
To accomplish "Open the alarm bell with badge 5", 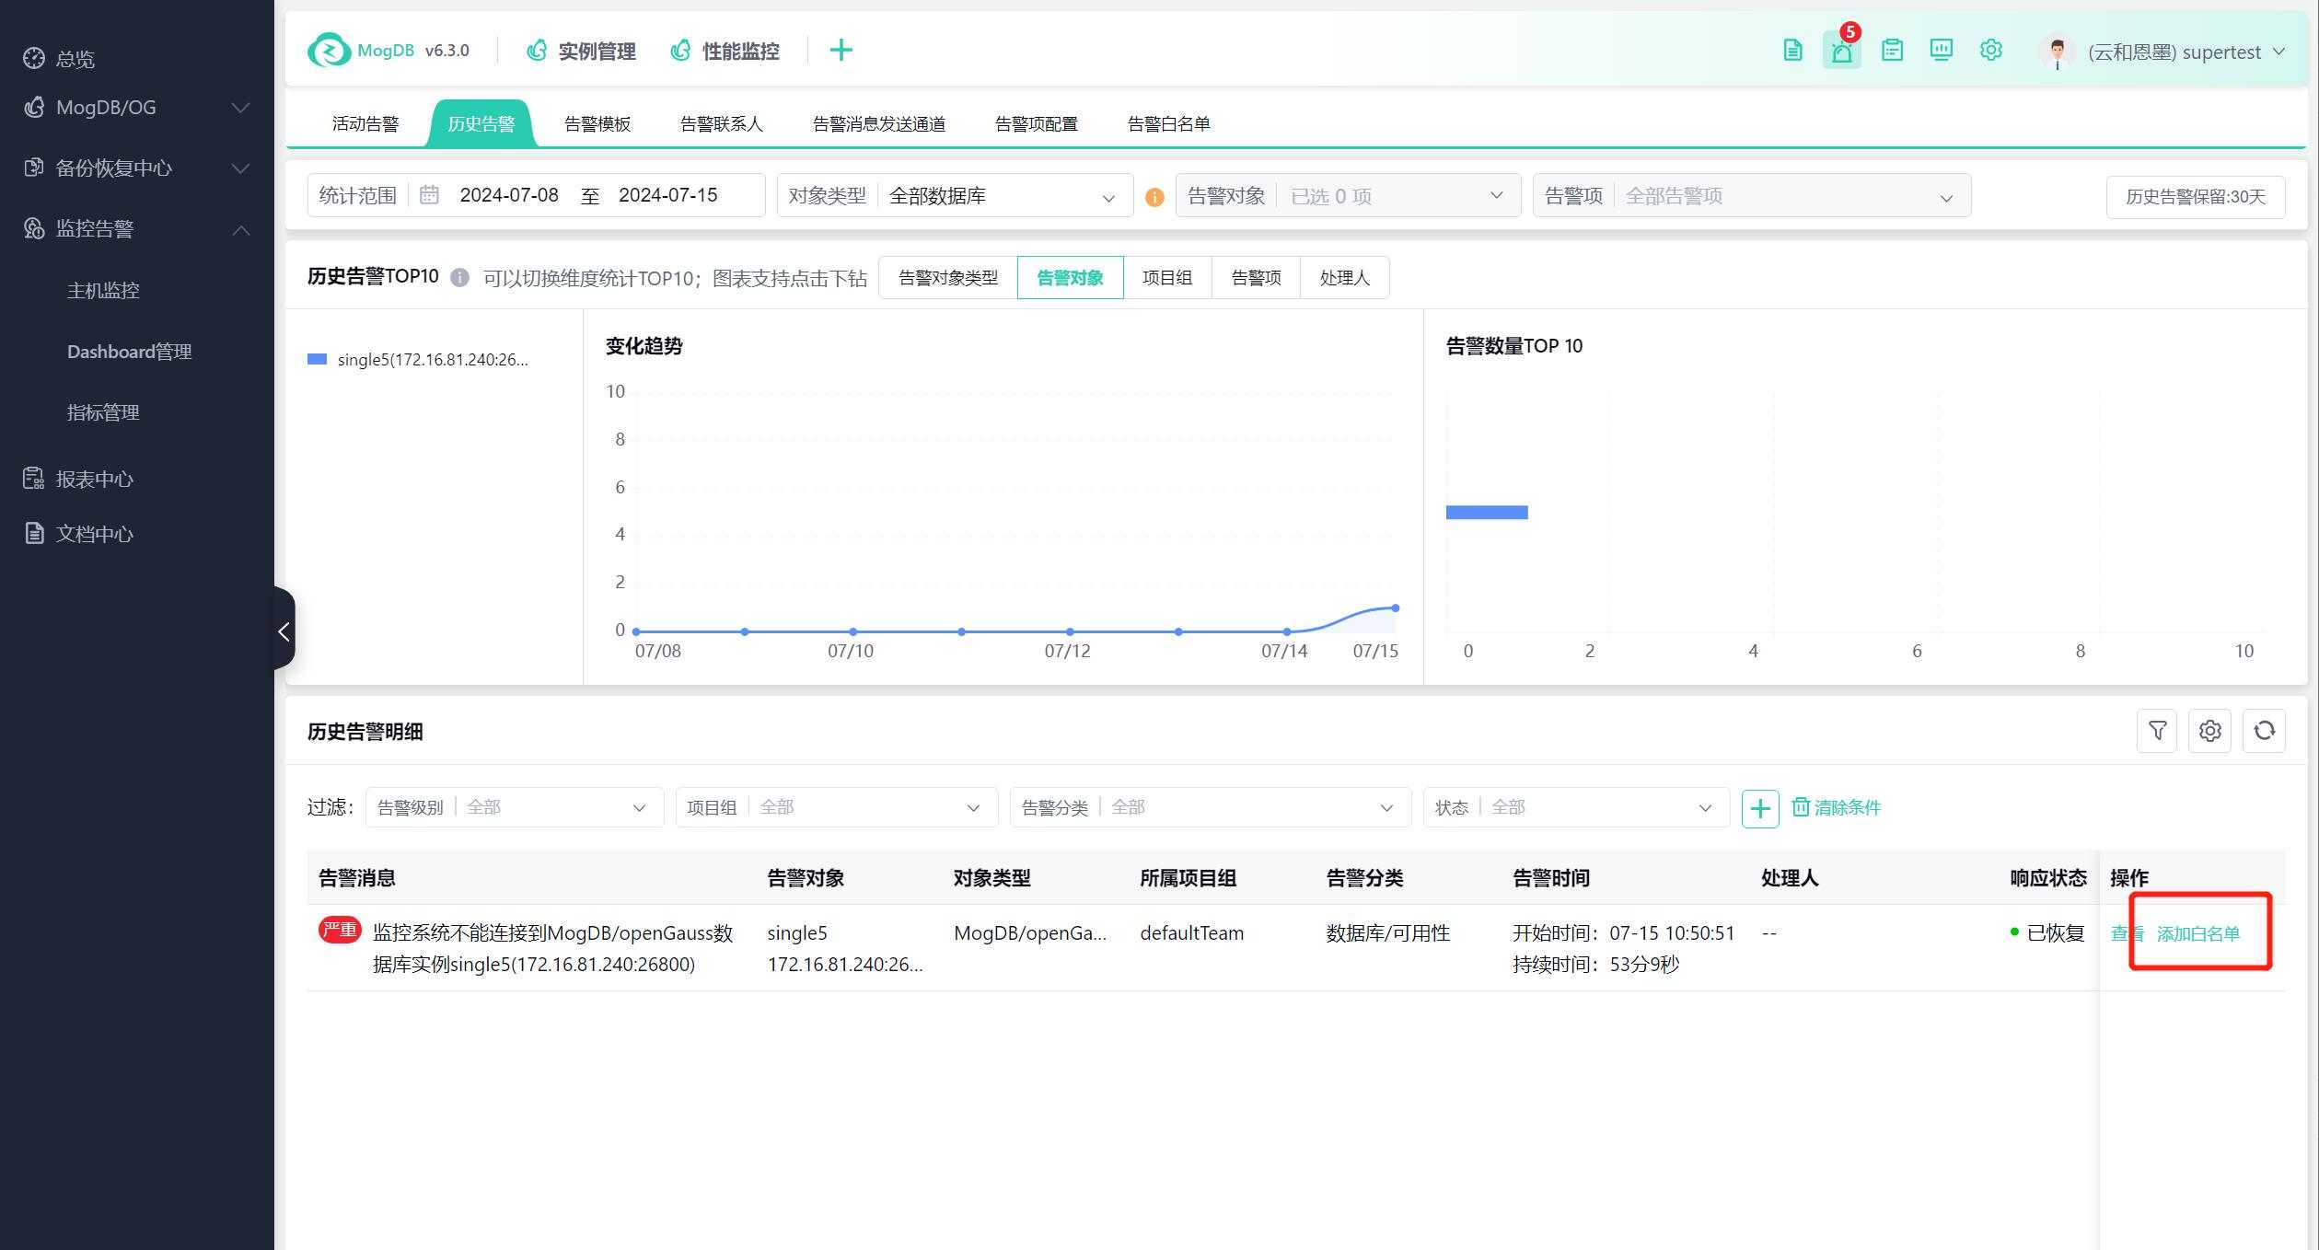I will [x=1842, y=50].
